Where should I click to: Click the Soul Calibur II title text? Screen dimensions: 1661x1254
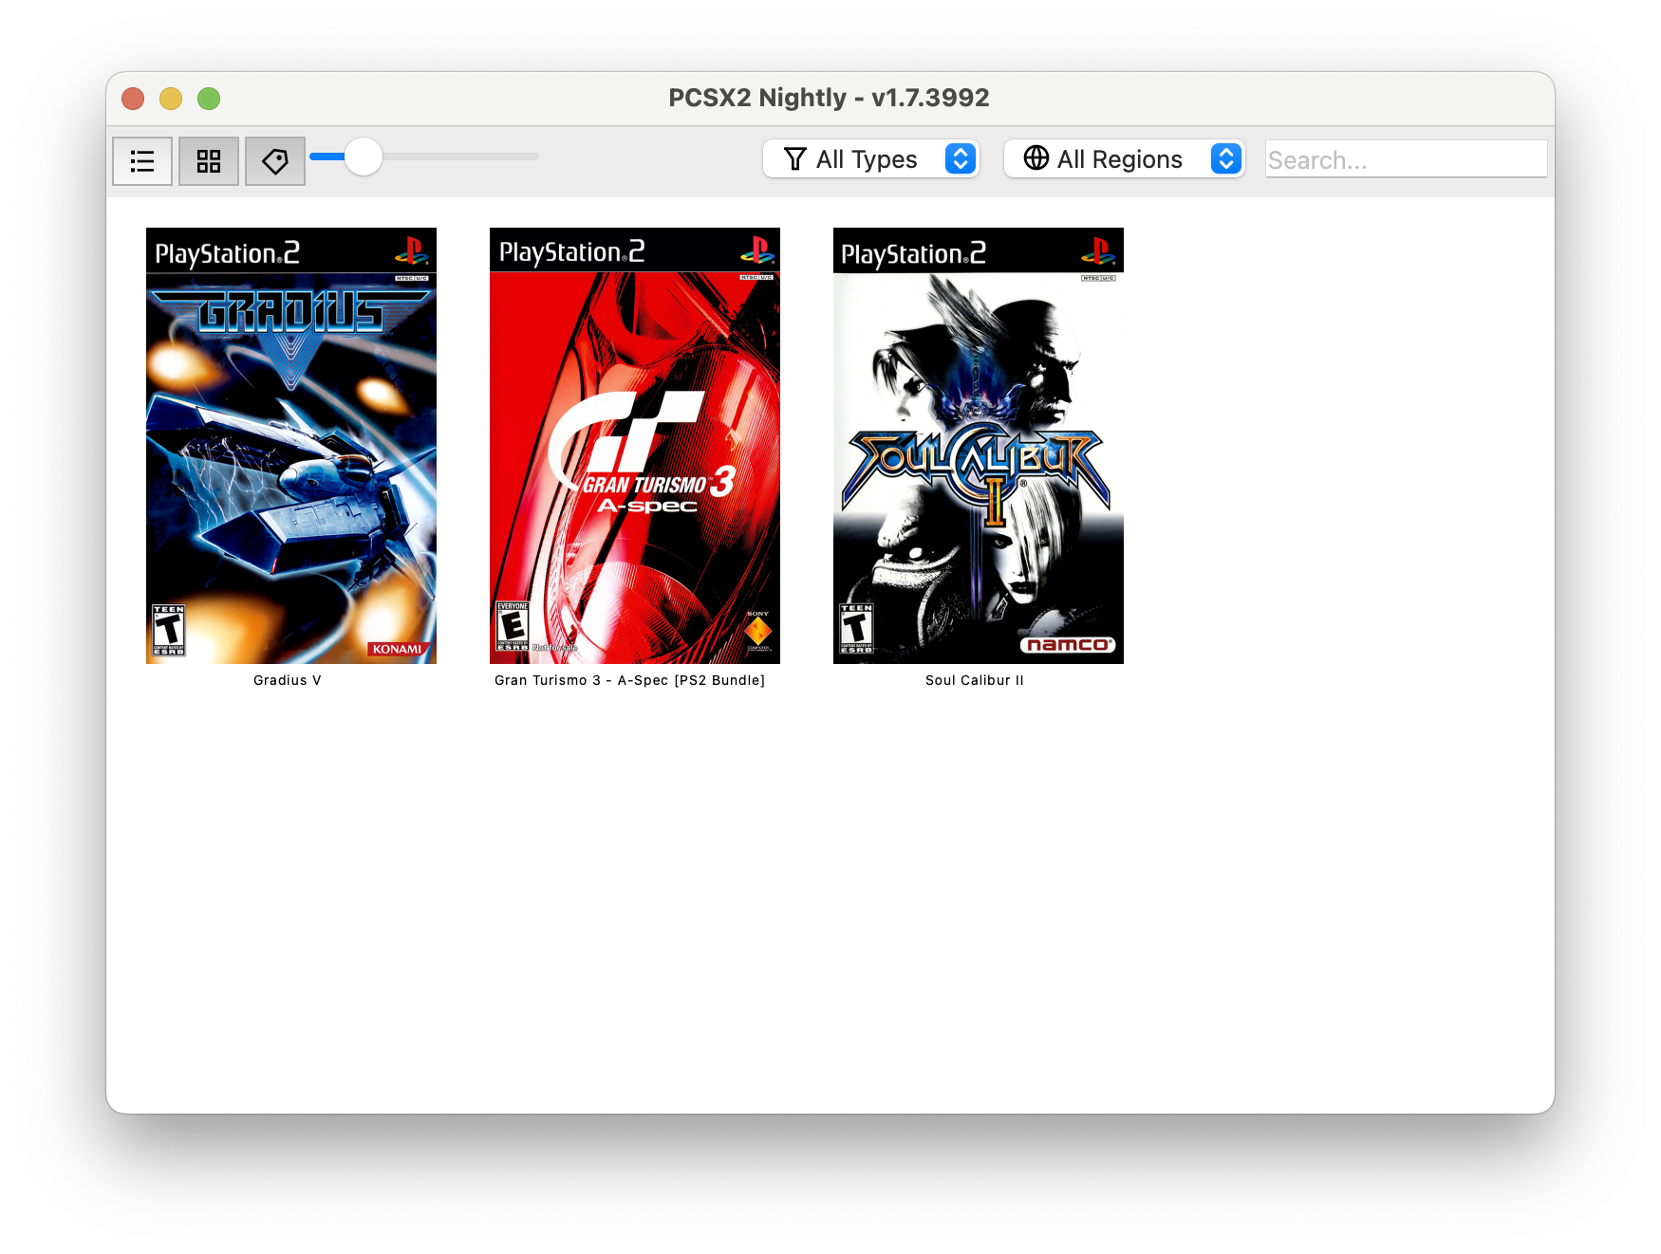[975, 680]
